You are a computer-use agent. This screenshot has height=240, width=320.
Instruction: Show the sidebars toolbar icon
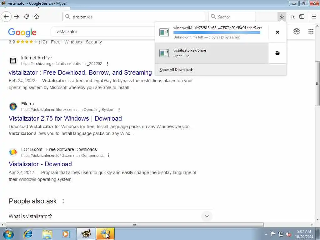click(x=302, y=17)
